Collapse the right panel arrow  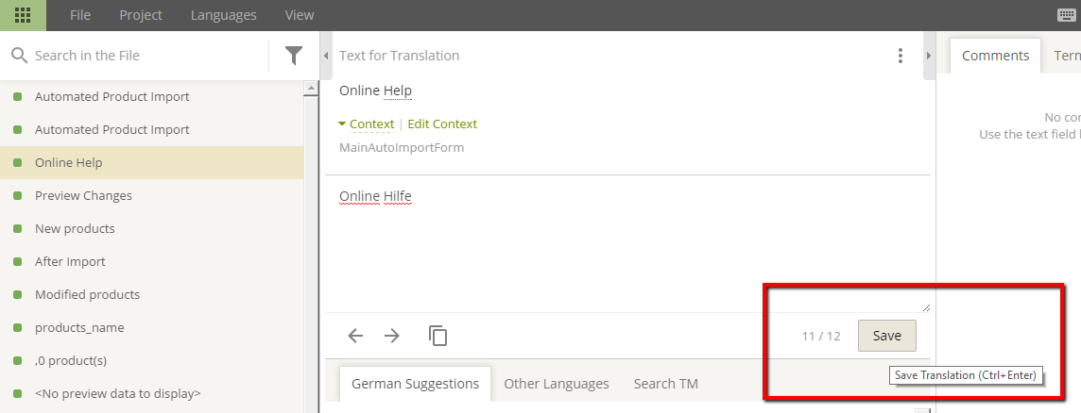929,56
